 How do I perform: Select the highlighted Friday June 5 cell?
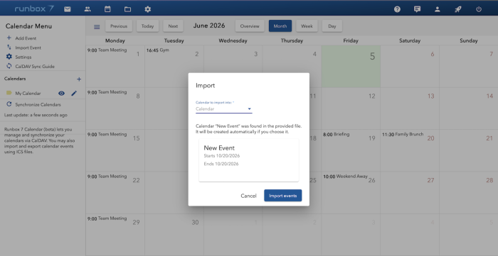click(351, 66)
